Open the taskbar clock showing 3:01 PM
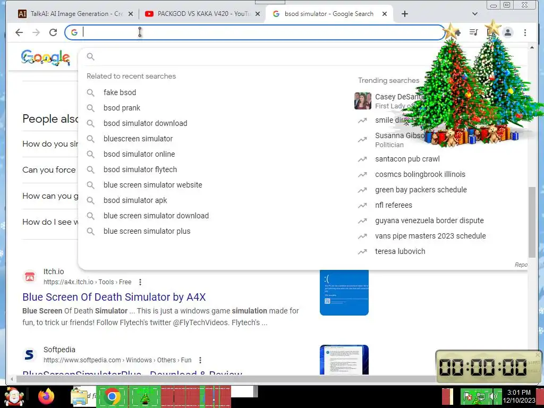Screen dimensions: 544x408 518,396
